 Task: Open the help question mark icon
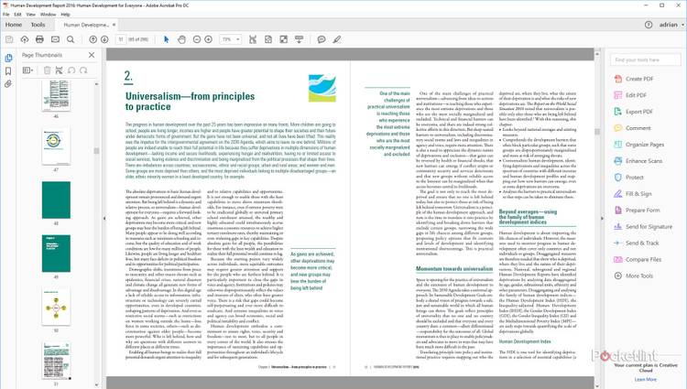pyautogui.click(x=649, y=25)
